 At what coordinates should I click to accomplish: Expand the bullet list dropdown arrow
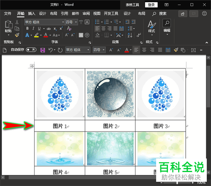tap(102, 22)
